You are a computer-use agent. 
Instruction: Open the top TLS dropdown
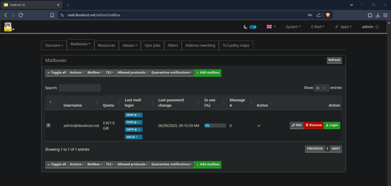(110, 73)
